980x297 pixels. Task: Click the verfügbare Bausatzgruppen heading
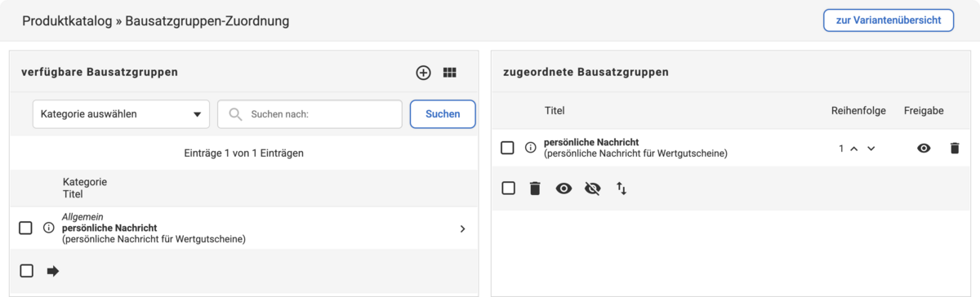[x=100, y=73]
